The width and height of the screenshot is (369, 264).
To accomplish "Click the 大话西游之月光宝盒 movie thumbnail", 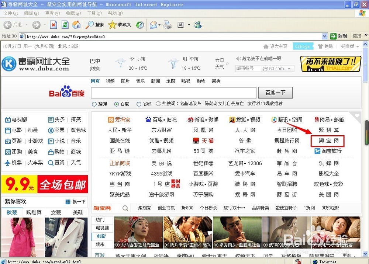I will [x=139, y=233].
